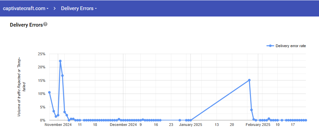The image size is (319, 134).
Task: Click the Delivery error rate legend marker
Action: coord(270,46)
